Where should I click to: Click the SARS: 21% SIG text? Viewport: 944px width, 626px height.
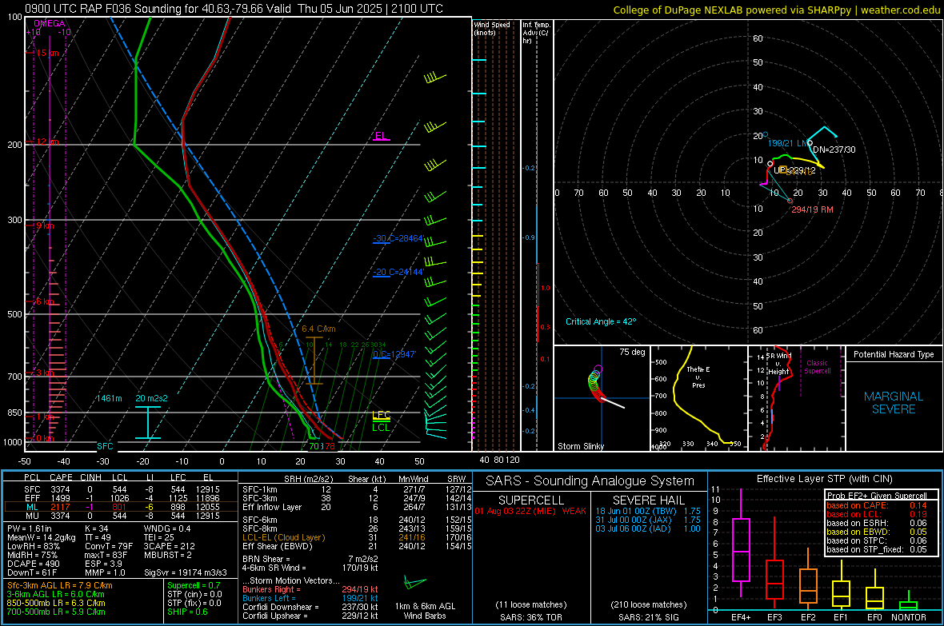pos(648,617)
